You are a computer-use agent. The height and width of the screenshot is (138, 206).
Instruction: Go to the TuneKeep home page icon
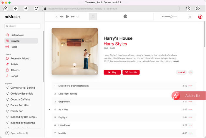tap(5, 9)
